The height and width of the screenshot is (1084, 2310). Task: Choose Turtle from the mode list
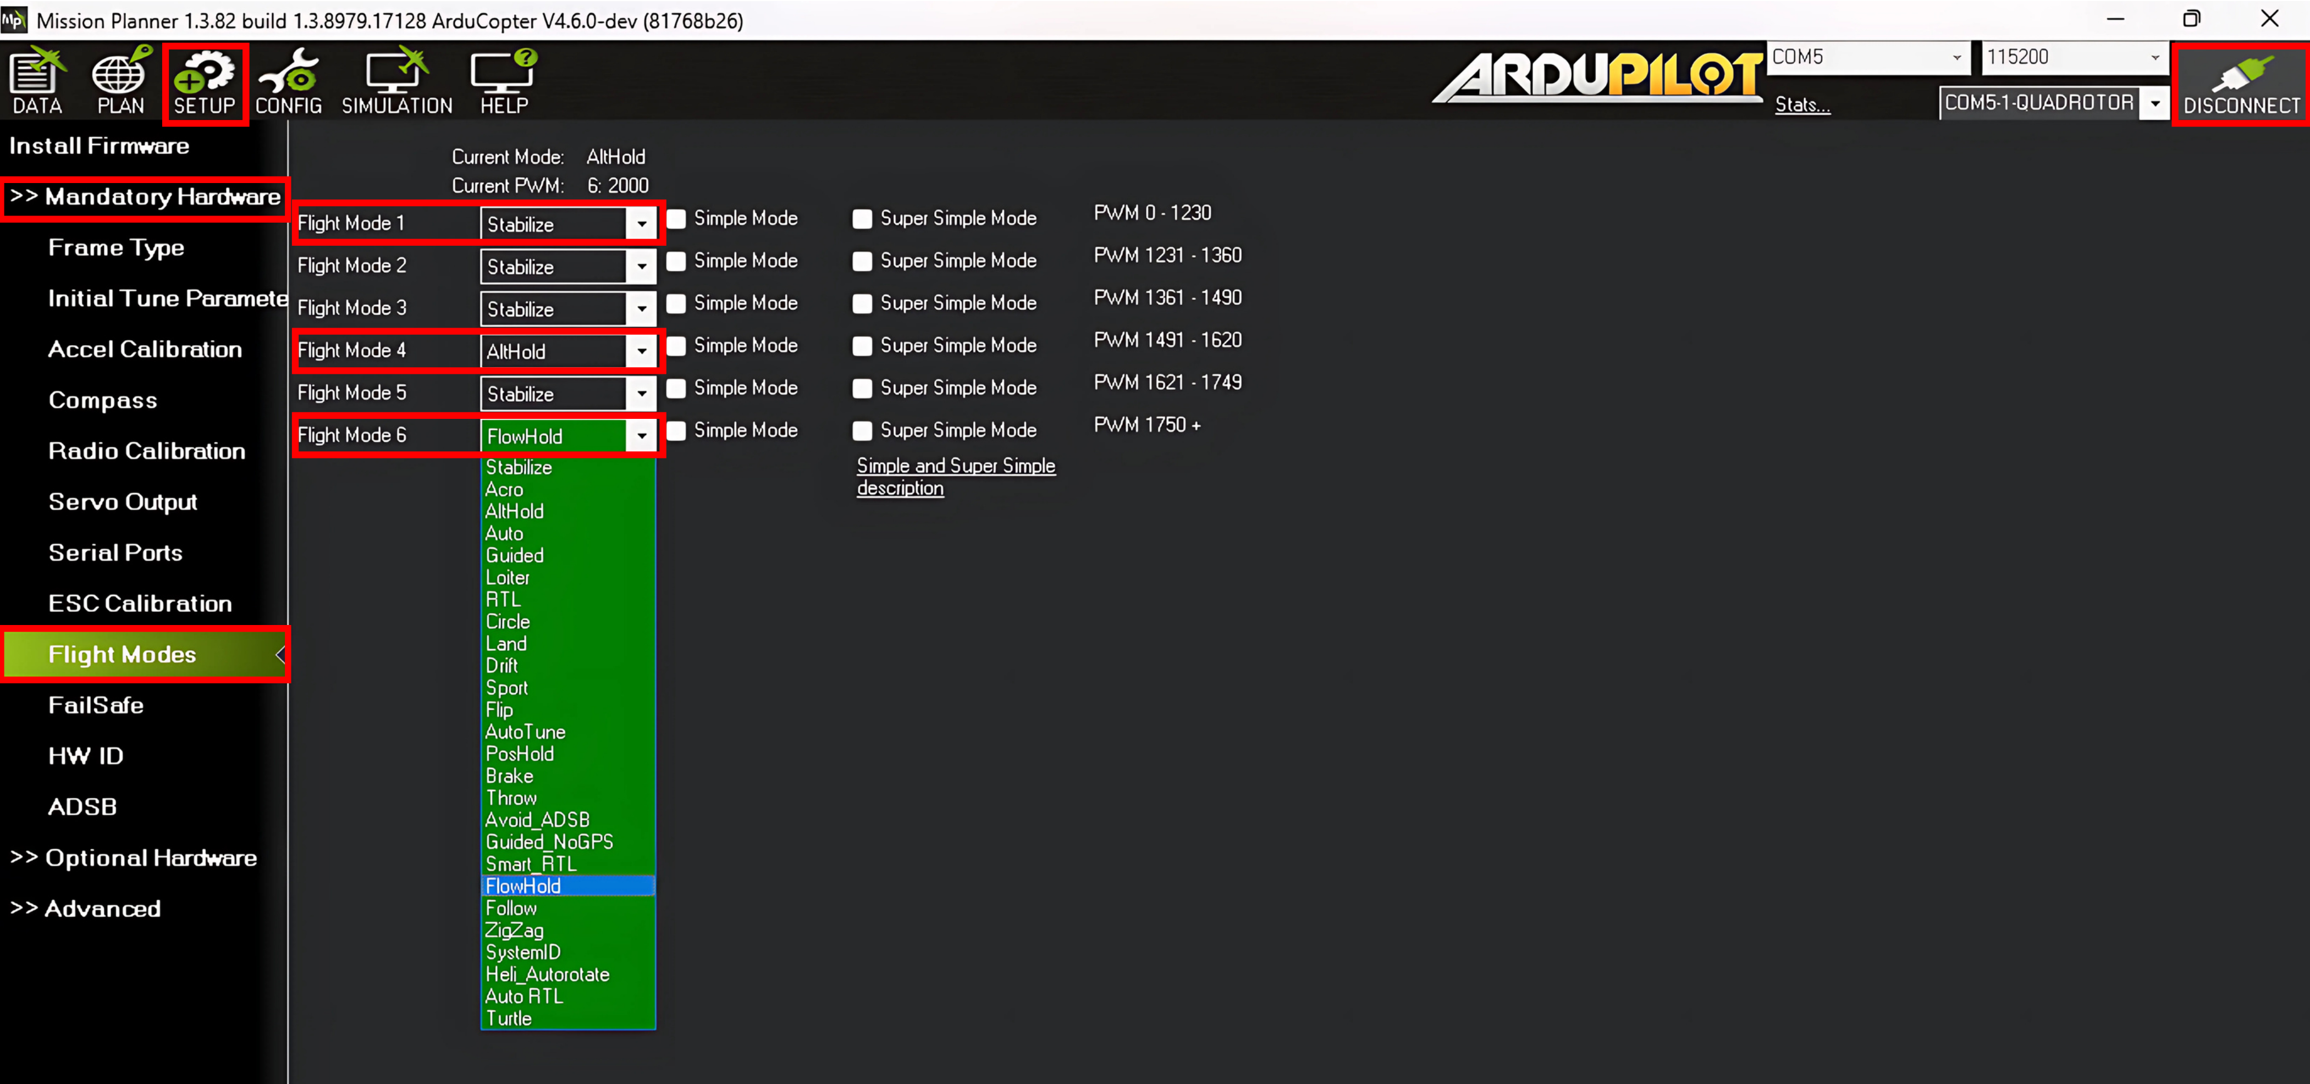[567, 1019]
